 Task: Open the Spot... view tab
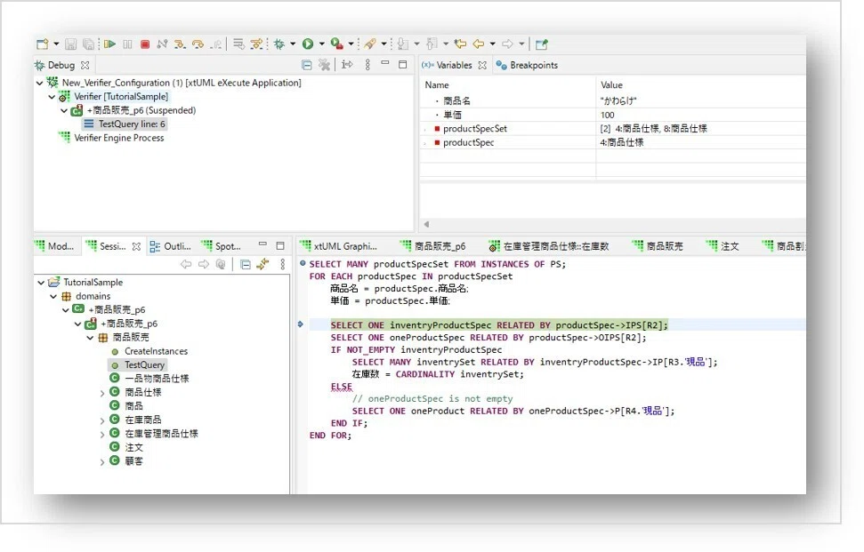point(222,246)
